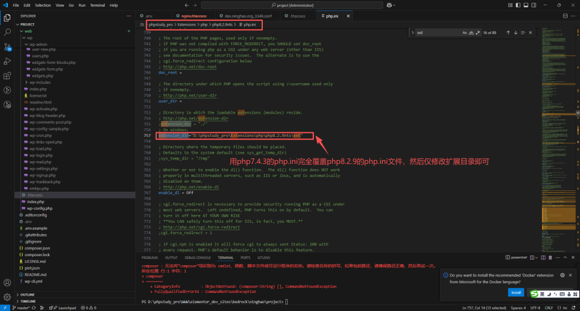580x311 pixels.
Task: Toggle Use Regular Expression in find
Action: coord(478,33)
